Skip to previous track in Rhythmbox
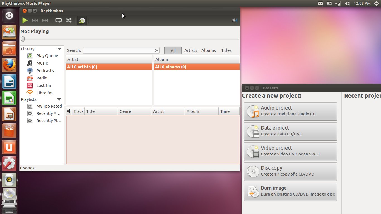381x214 pixels. pos(35,20)
